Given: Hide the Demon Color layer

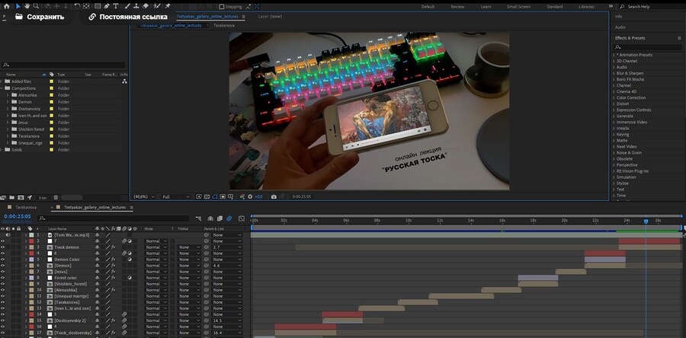Looking at the screenshot, I should 2,260.
